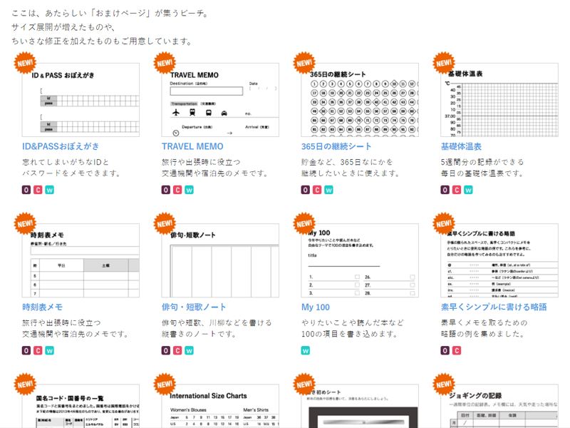Click the NEW! badge on 時刻表メモ

pos(25,223)
